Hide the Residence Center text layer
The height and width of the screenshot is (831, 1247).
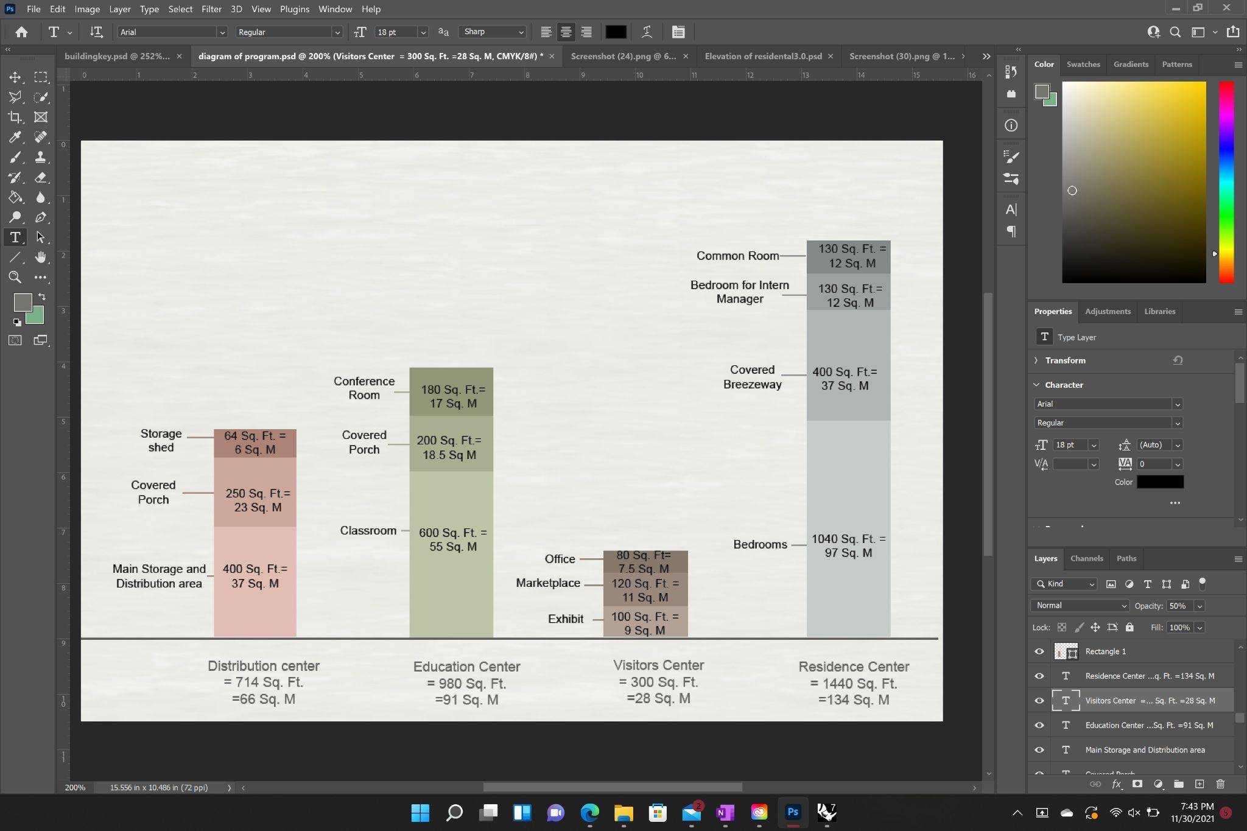[x=1039, y=676]
